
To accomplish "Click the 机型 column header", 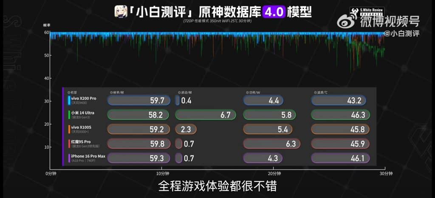I will (x=73, y=92).
